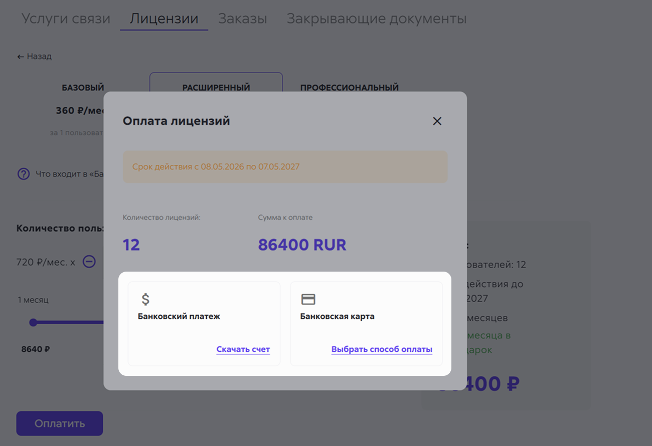Switch to Услуги связи tab

66,19
